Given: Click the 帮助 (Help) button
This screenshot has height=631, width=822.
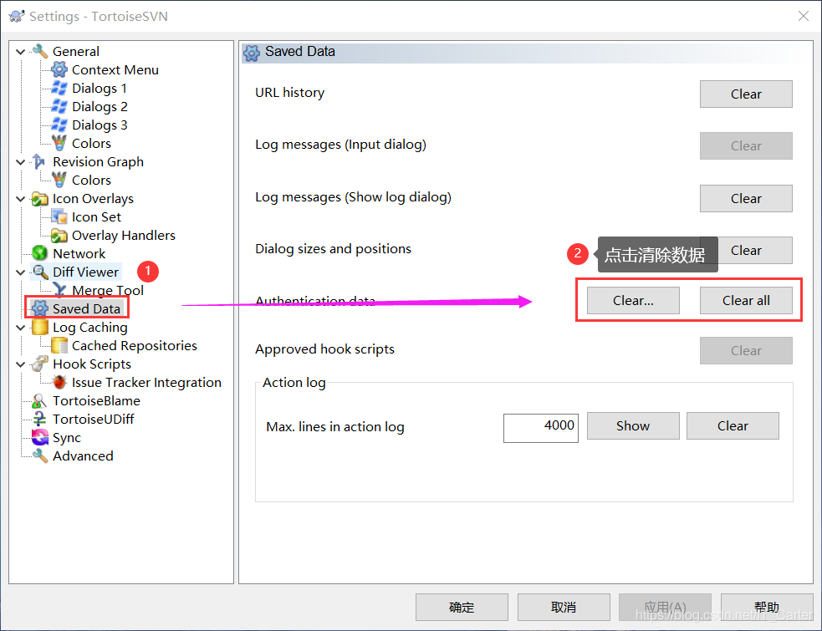Looking at the screenshot, I should pyautogui.click(x=767, y=607).
